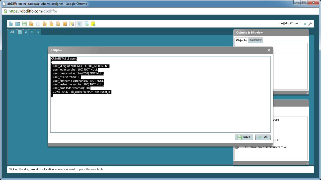Close the Script dialog
This screenshot has height=180, width=321.
click(269, 50)
